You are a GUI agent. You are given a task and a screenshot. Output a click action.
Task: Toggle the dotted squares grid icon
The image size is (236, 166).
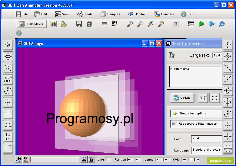[115, 24]
